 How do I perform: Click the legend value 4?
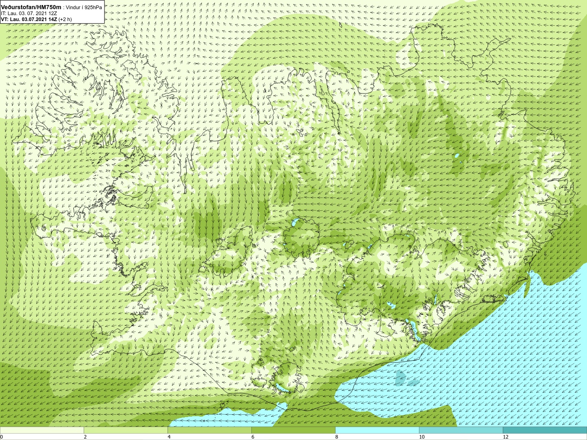pyautogui.click(x=169, y=437)
